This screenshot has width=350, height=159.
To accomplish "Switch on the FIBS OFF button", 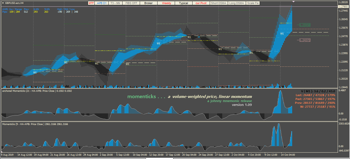I will (x=131, y=3).
